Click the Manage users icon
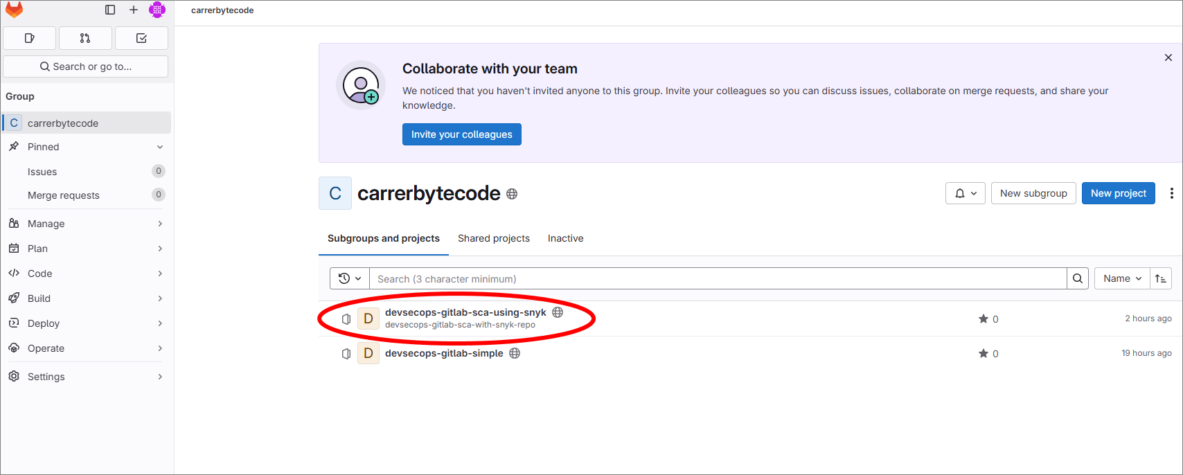 (14, 223)
